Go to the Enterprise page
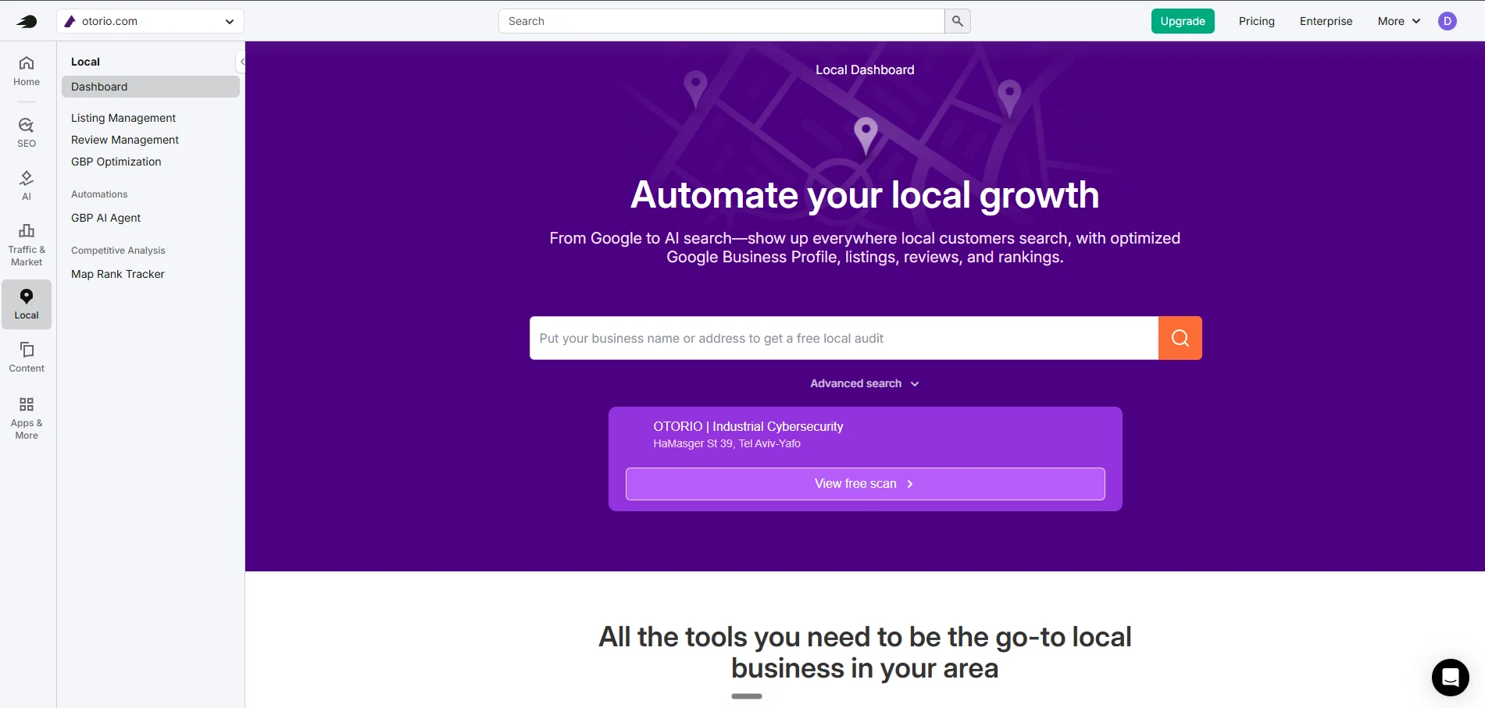 1326,21
